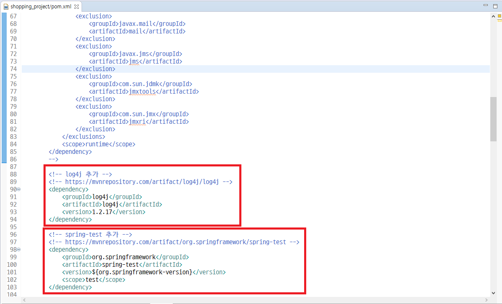This screenshot has width=502, height=304.
Task: Click the scope test line
Action: (x=94, y=280)
